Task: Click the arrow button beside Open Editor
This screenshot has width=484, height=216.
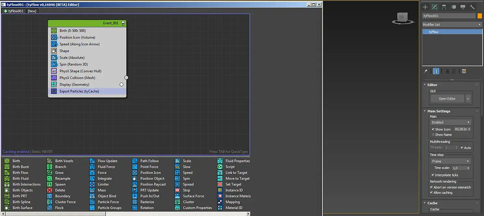Action: coord(468,98)
